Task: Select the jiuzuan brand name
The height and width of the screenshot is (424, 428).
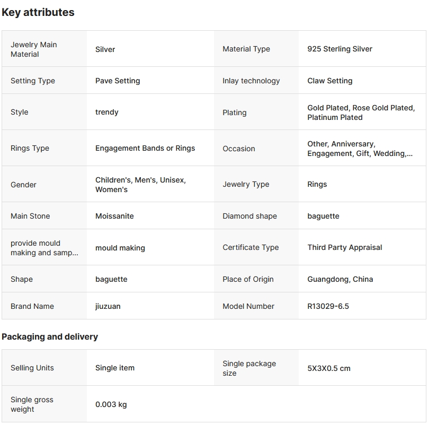Action: (108, 306)
